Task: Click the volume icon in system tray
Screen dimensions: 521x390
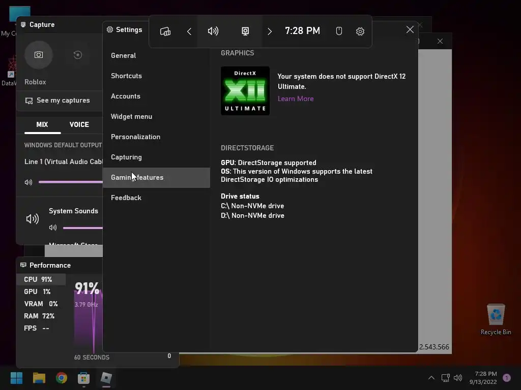Action: [458, 378]
